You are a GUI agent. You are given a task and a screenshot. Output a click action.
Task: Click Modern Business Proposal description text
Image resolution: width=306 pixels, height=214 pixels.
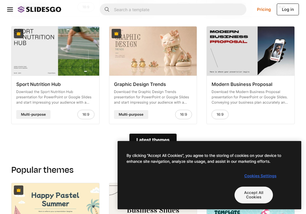(x=250, y=97)
